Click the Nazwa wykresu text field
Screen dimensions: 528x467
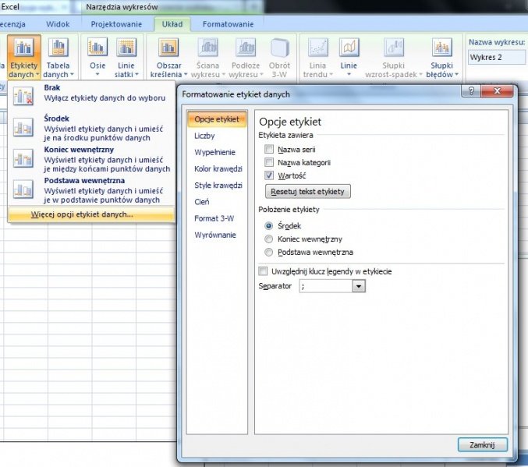coord(496,57)
